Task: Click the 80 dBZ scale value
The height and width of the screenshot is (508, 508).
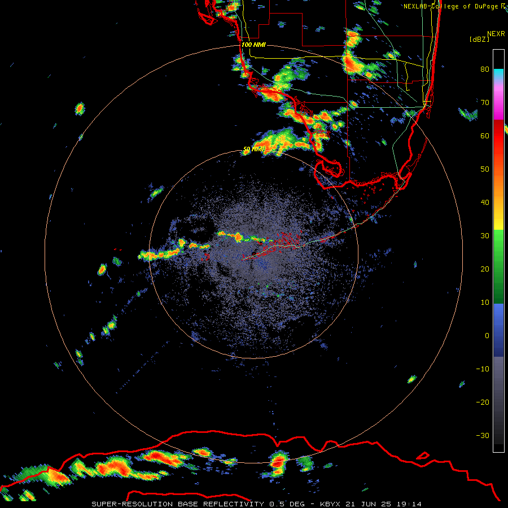Action: click(485, 69)
